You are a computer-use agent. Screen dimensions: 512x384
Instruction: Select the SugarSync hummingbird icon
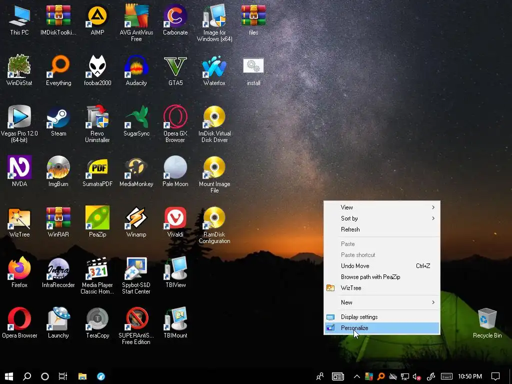(x=136, y=117)
